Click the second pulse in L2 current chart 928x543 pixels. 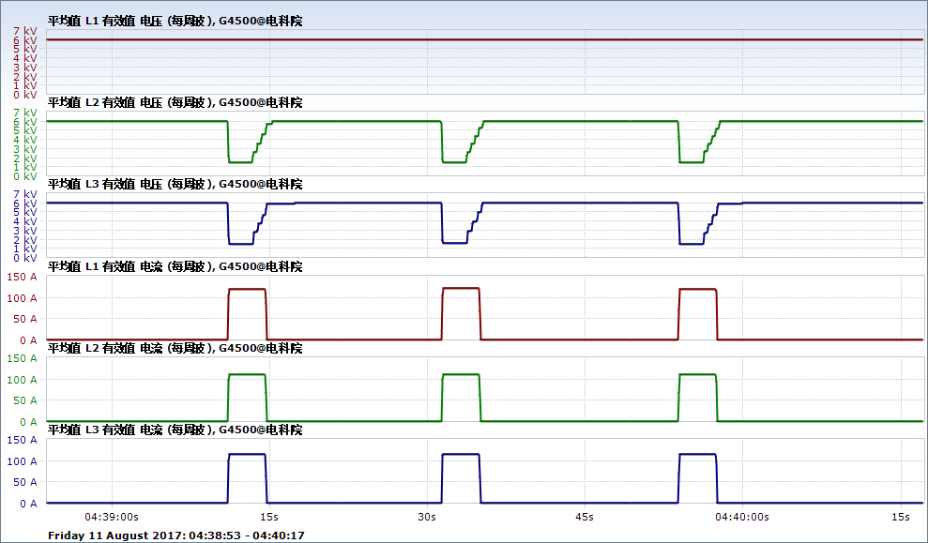[460, 375]
